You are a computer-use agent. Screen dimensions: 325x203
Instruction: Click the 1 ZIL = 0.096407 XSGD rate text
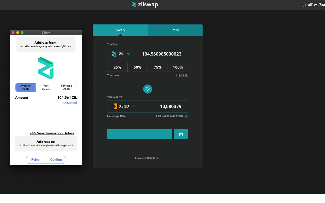pyautogui.click(x=169, y=116)
